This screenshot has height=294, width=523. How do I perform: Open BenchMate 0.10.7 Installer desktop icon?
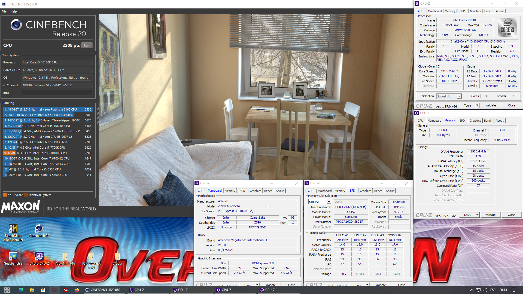(x=13, y=233)
